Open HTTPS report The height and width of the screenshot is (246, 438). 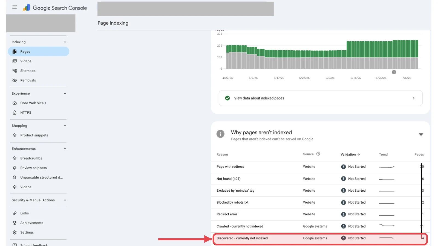tap(39, 112)
